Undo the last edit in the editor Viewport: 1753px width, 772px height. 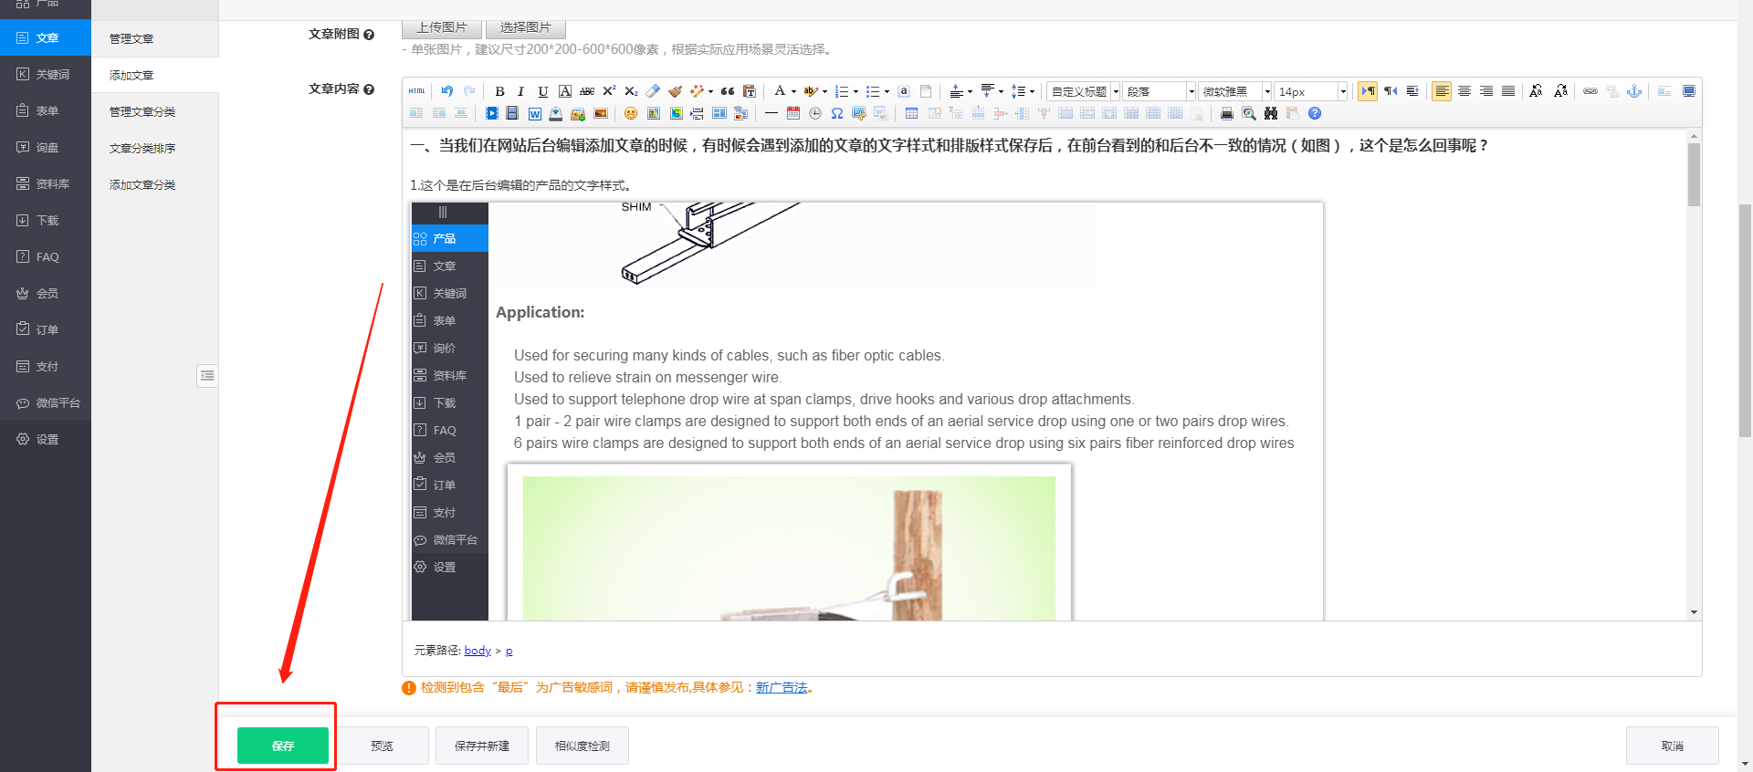pos(447,91)
